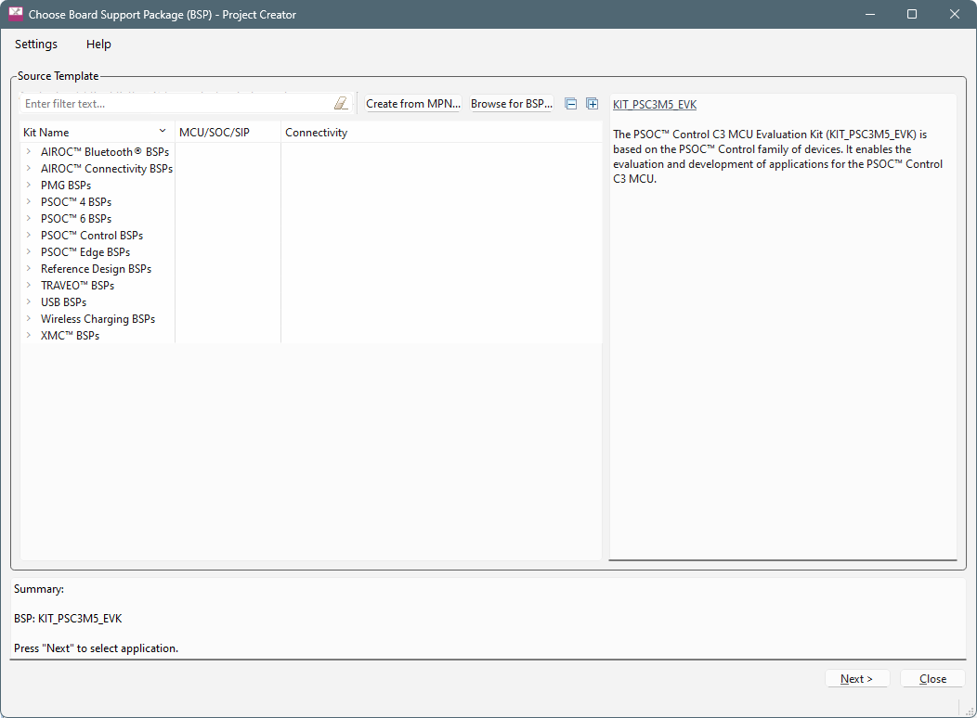Expand the AIROC Bluetooth BSPs group
The image size is (977, 718).
coord(29,152)
